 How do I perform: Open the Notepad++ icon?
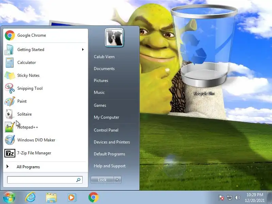pos(10,127)
